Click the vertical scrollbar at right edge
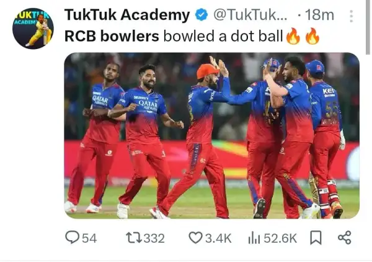This screenshot has width=372, height=262. 368,27
